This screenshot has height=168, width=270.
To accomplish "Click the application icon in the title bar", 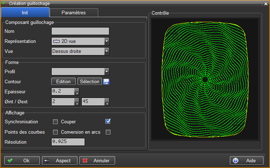I will (x=5, y=3).
